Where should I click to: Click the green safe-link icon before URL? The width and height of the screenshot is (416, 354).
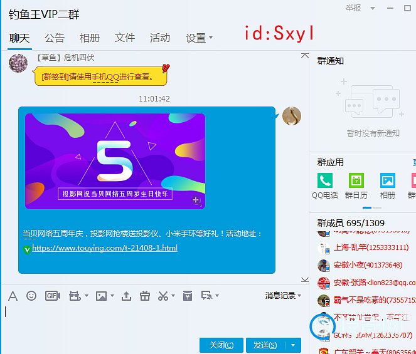coord(27,249)
